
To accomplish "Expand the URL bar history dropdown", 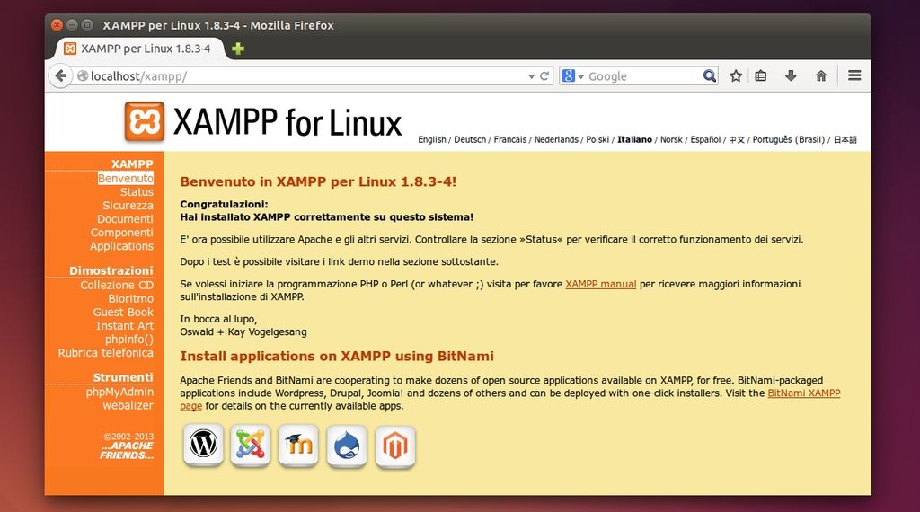I will 531,76.
